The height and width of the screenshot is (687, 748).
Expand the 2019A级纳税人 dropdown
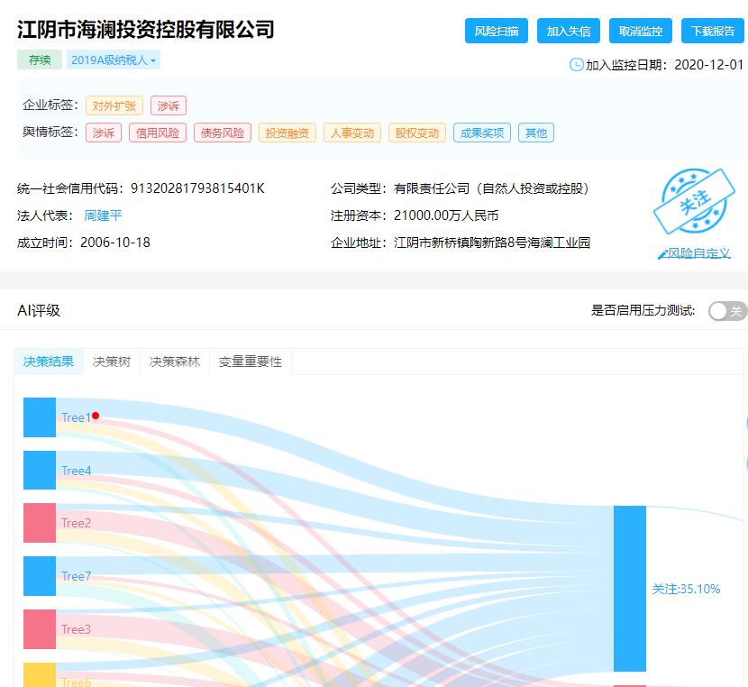112,59
